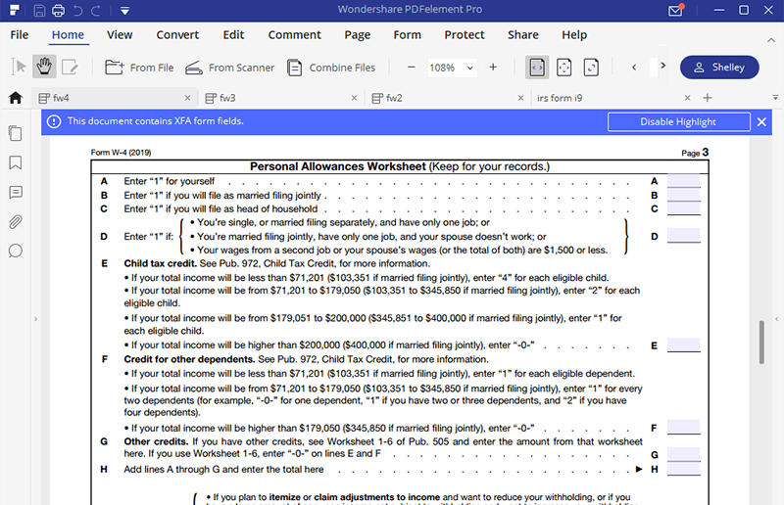Open the Comment tab

click(295, 35)
